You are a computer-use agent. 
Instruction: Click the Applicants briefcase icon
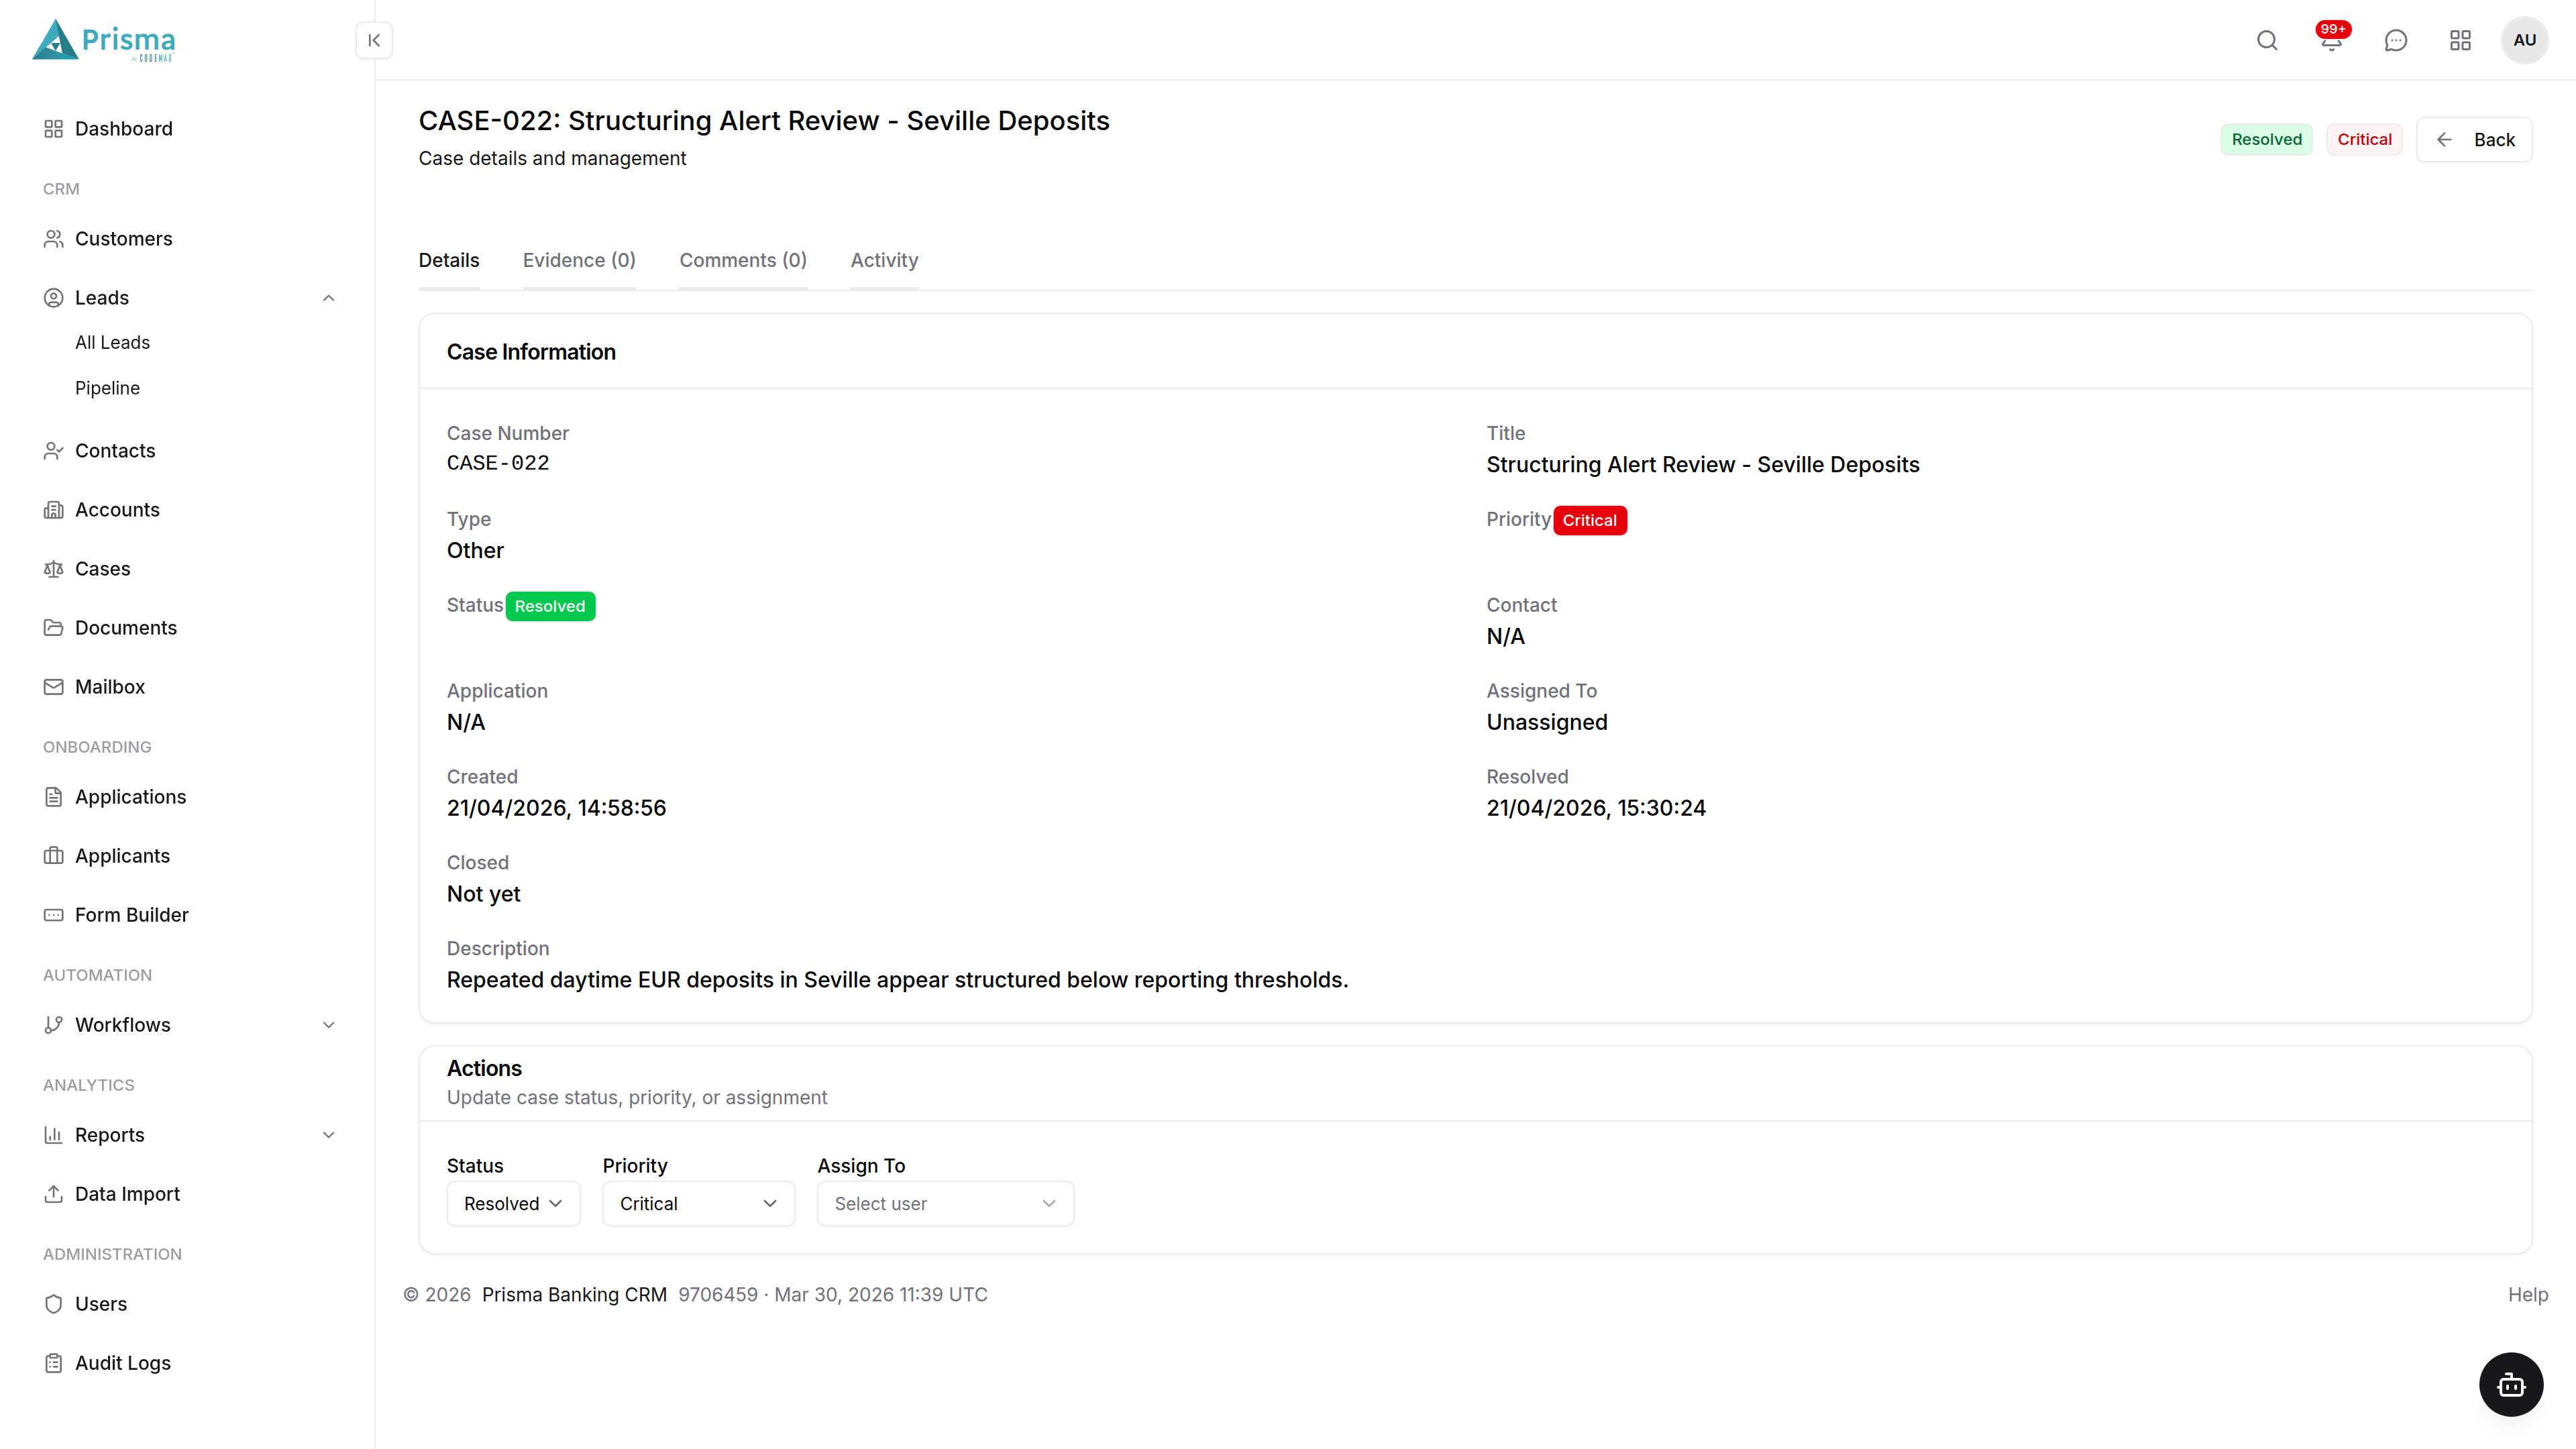[x=53, y=856]
